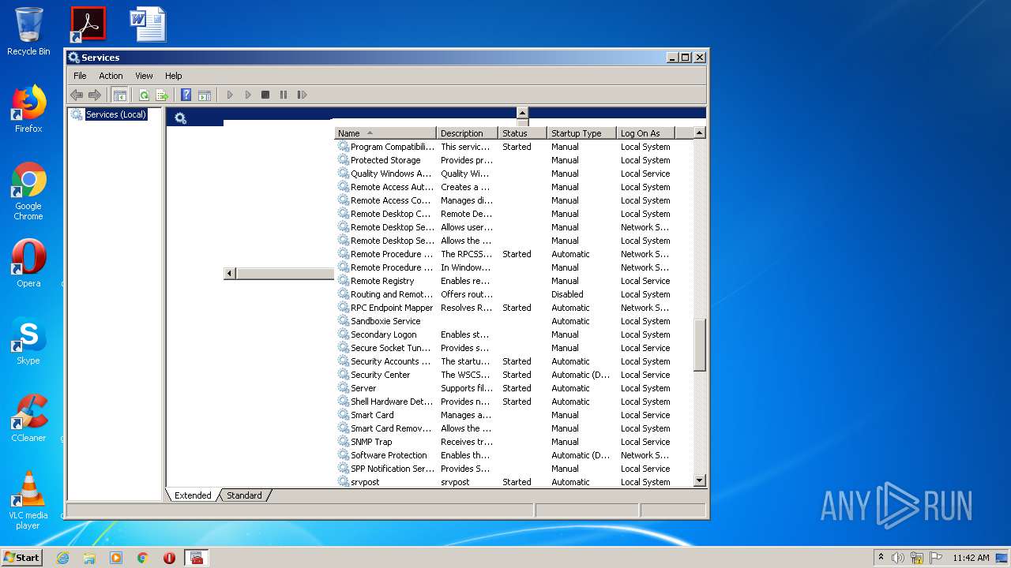The image size is (1011, 568).
Task: Click gear icon of Quality Windows Audio row
Action: [344, 174]
